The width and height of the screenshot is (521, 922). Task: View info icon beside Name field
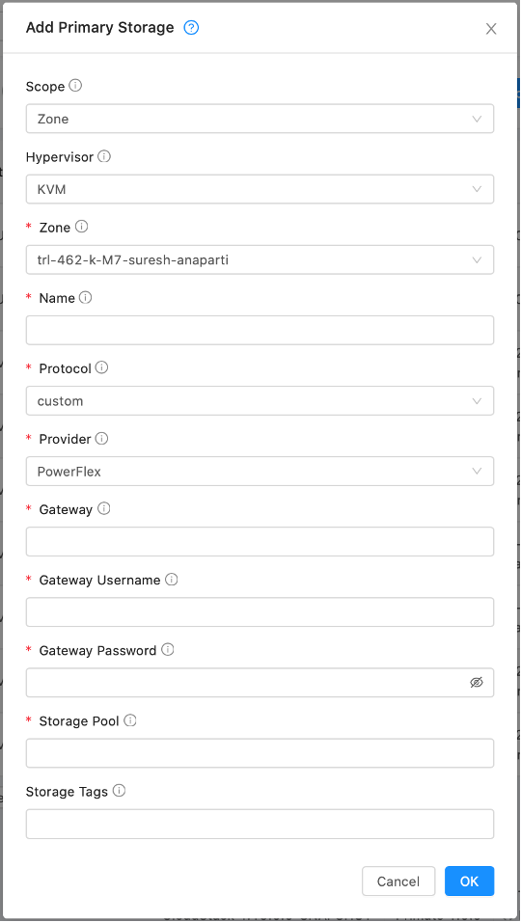(85, 298)
